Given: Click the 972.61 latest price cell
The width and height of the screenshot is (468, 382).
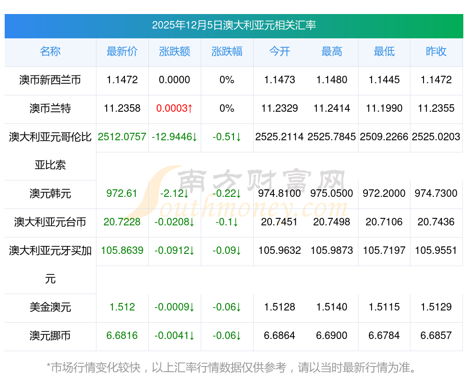Looking at the screenshot, I should click(122, 194).
